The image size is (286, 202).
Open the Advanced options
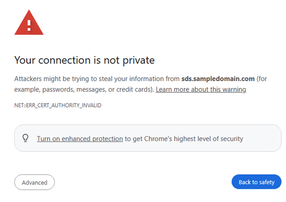[x=34, y=182]
